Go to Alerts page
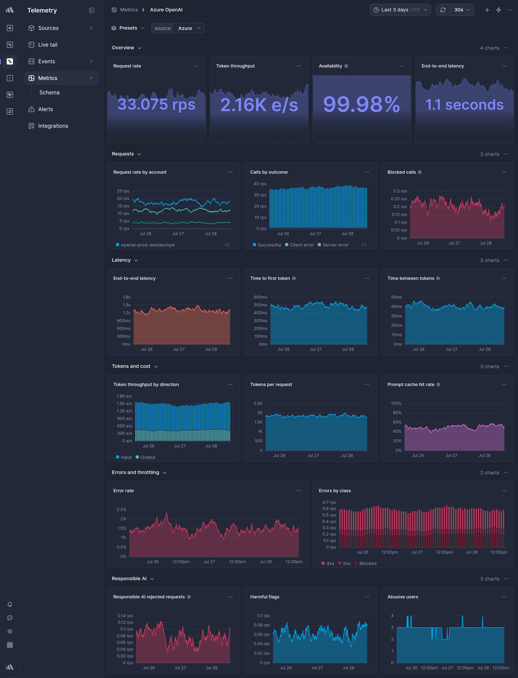Screen dimensions: 518x678 click(x=61, y=109)
